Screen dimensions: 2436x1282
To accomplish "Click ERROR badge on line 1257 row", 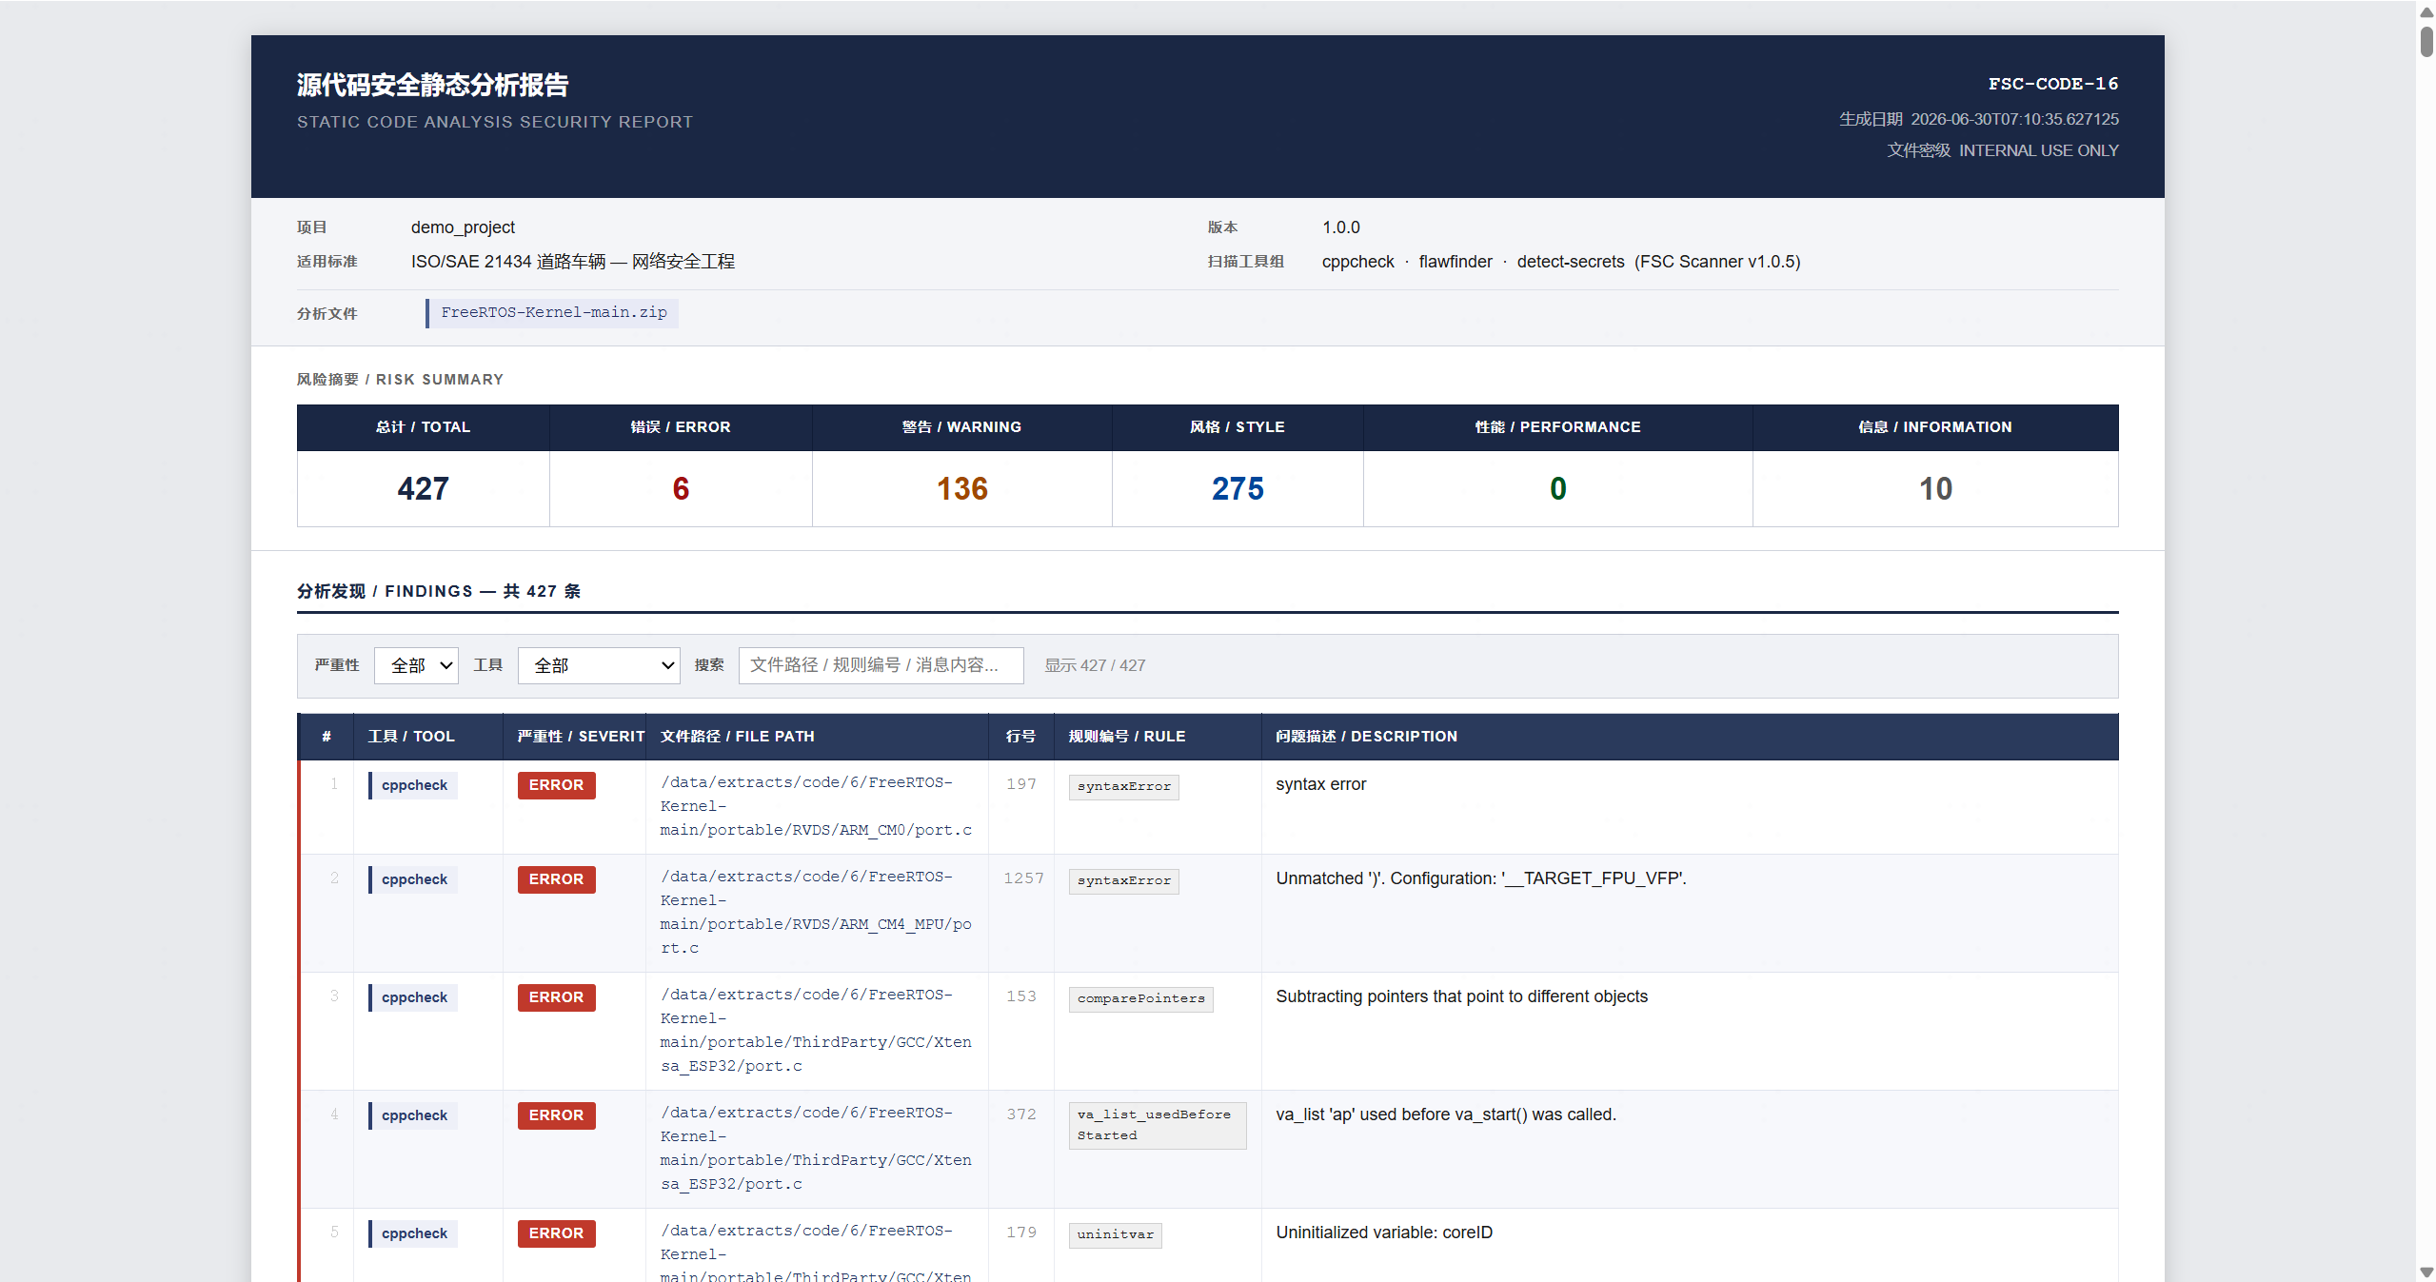I will point(556,879).
